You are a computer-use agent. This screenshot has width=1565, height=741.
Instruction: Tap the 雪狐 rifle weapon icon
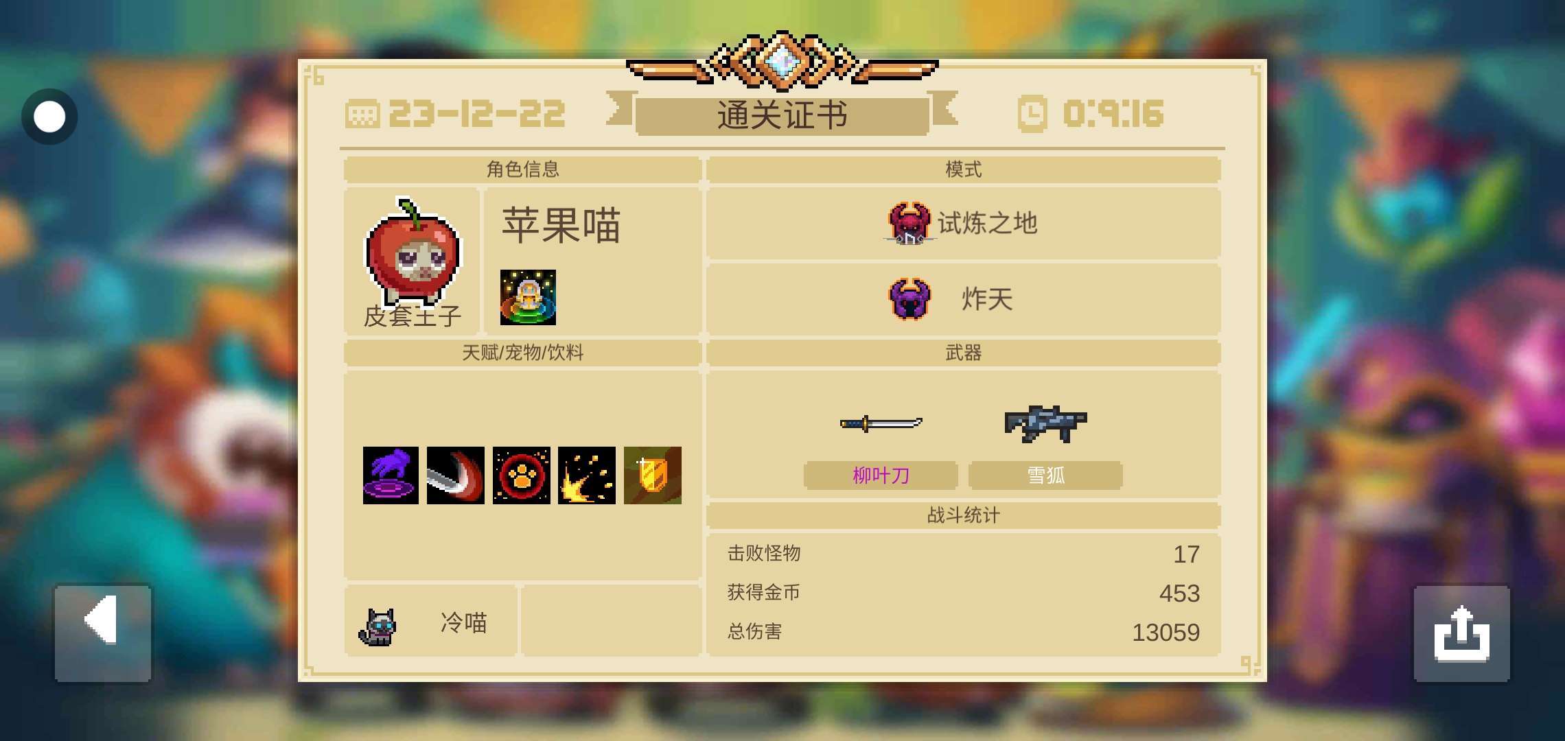click(1045, 423)
